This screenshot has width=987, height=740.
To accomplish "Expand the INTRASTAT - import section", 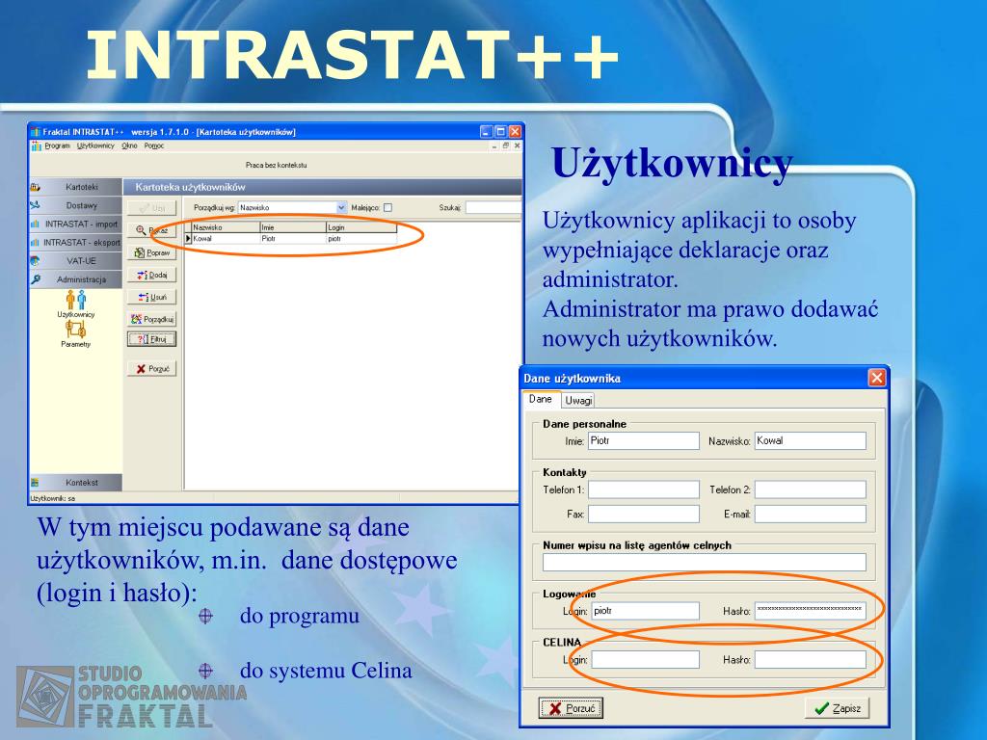I will (x=76, y=224).
